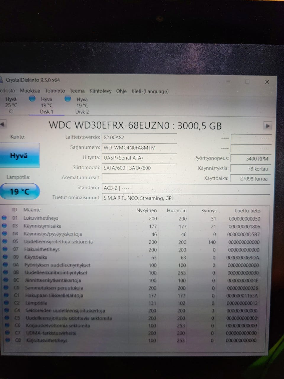This screenshot has width=284, height=379.
Task: Open the Teema menu
Action: click(77, 91)
